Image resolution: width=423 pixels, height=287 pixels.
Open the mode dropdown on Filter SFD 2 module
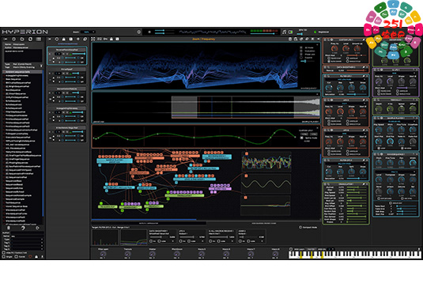(345, 164)
